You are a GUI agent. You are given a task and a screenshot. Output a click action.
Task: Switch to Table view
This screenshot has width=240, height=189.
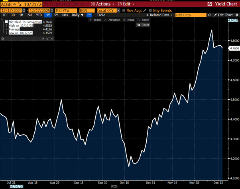101,15
